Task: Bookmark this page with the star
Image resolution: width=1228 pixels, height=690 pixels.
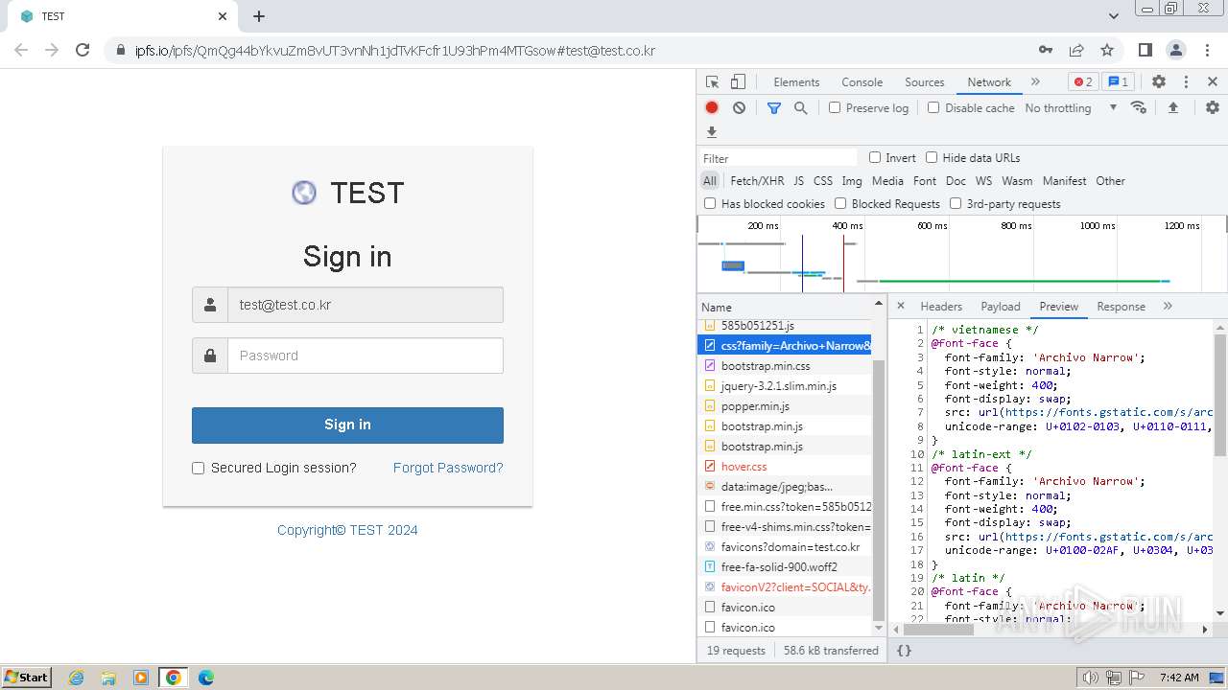Action: [x=1107, y=51]
